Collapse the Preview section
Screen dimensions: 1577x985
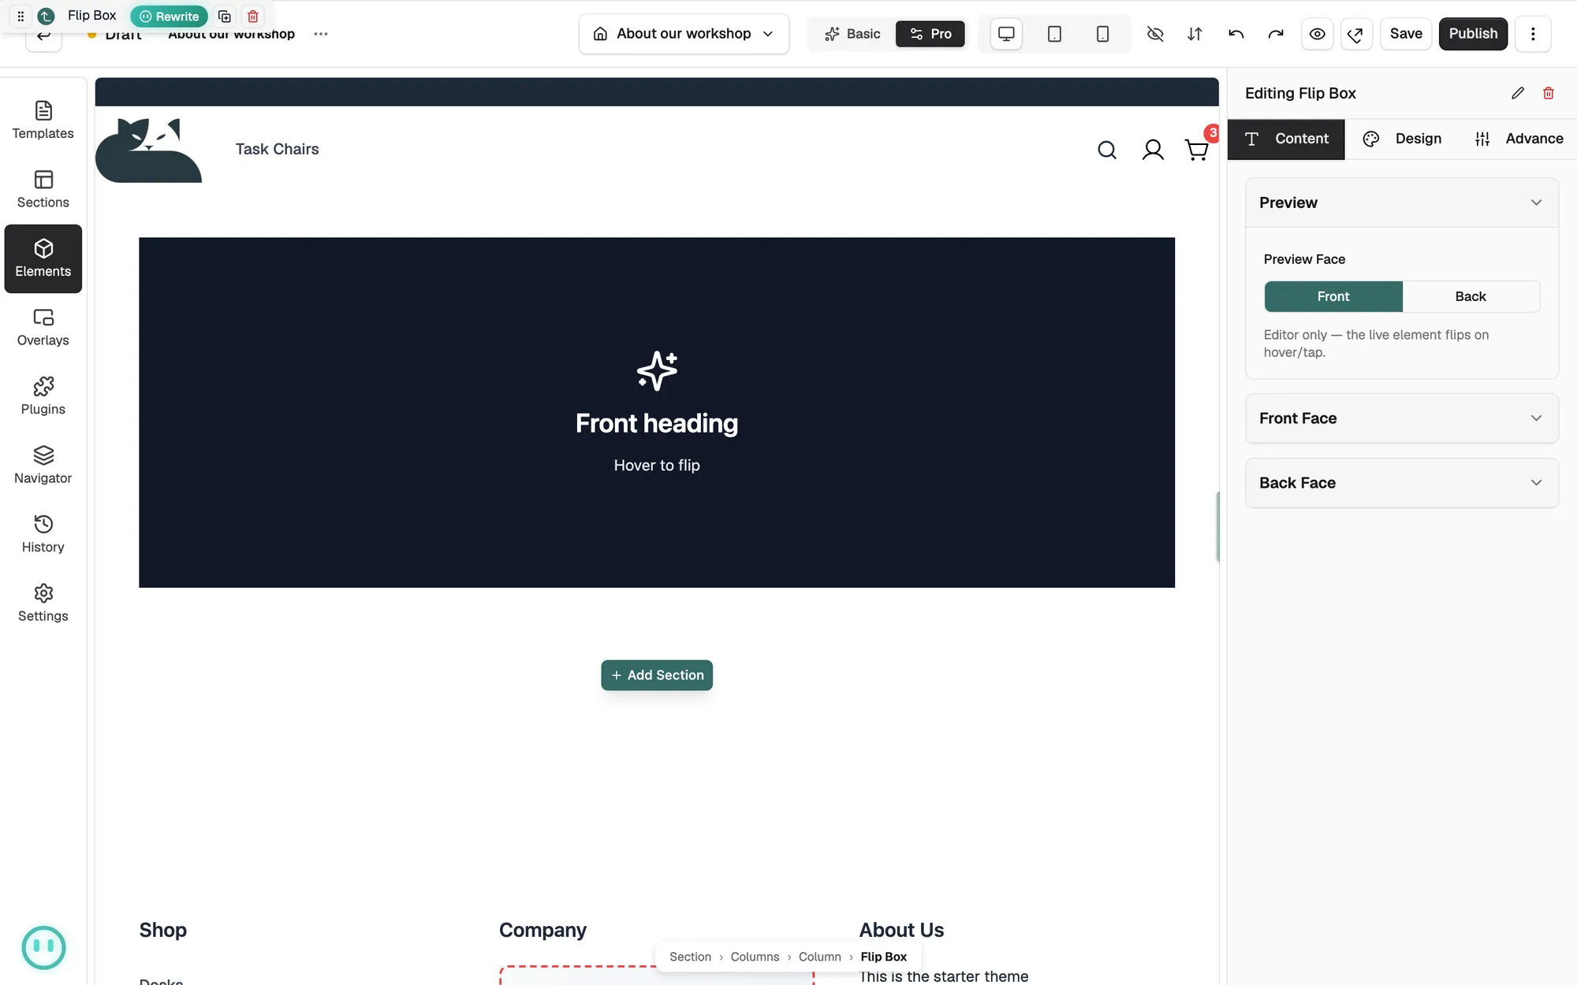pyautogui.click(x=1402, y=203)
